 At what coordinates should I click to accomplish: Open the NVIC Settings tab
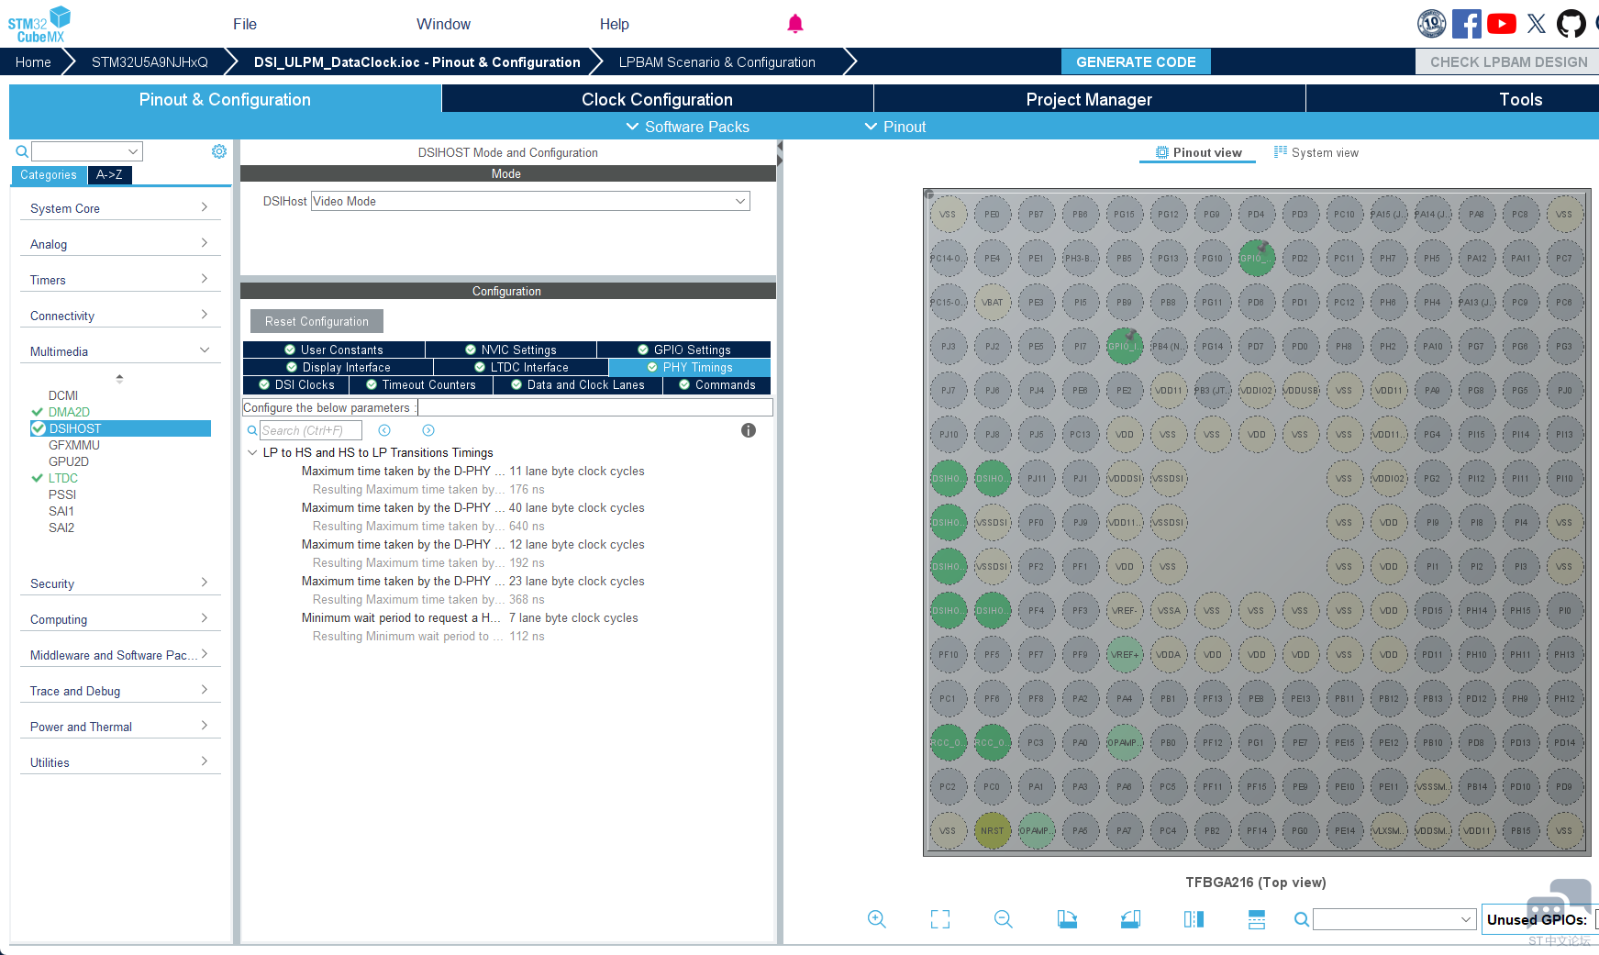click(511, 350)
